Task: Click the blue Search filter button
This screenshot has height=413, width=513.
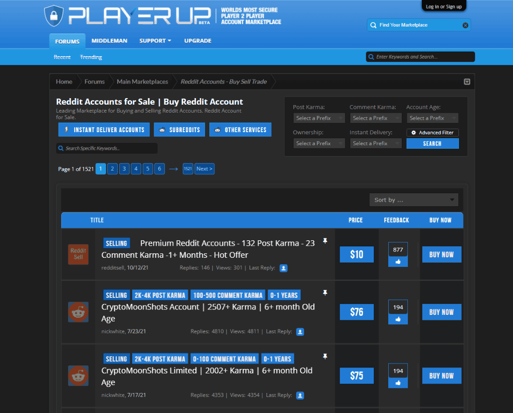Action: point(432,144)
